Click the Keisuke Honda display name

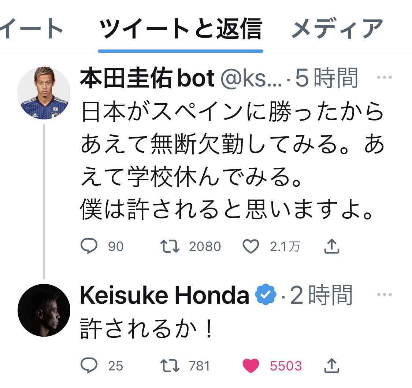164,296
